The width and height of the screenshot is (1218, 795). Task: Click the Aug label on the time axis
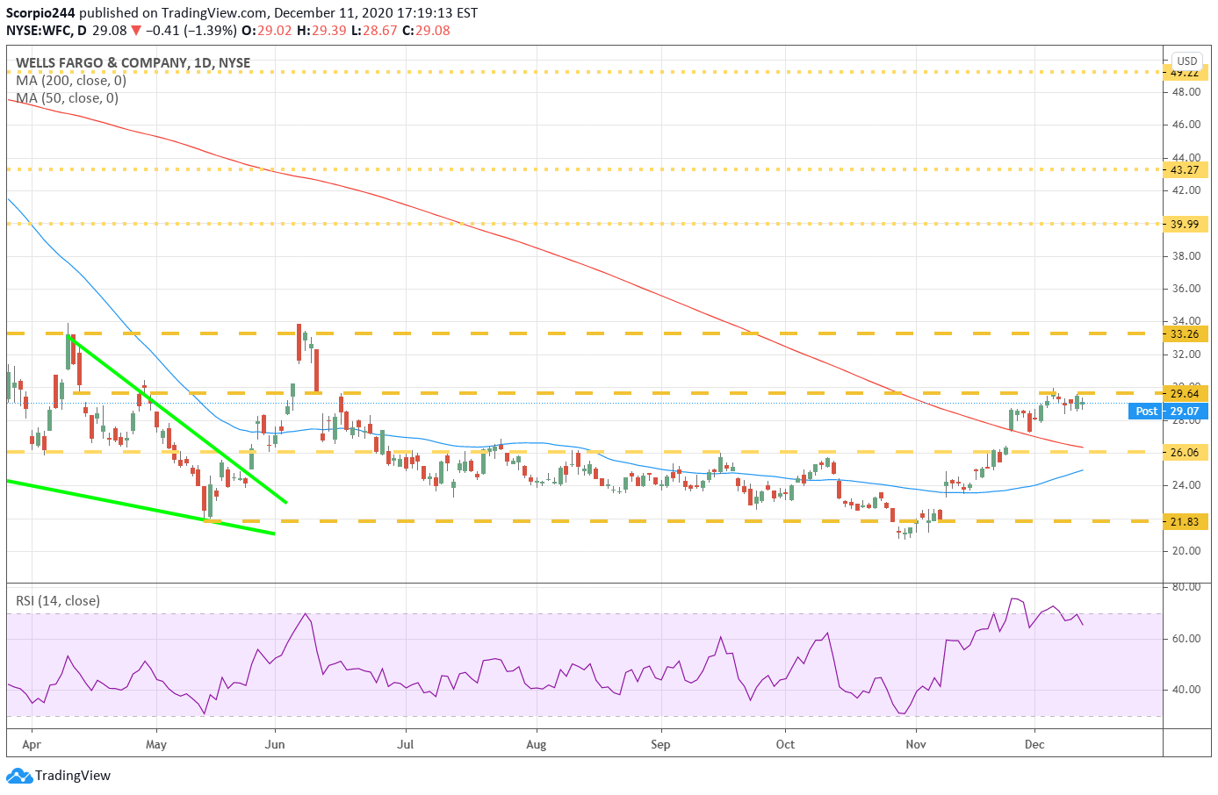click(536, 745)
